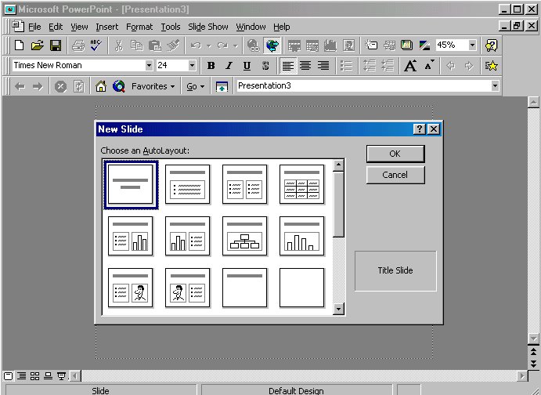Viewport: 541px width, 395px height.
Task: Switch to Outline View icon
Action: coord(22,376)
